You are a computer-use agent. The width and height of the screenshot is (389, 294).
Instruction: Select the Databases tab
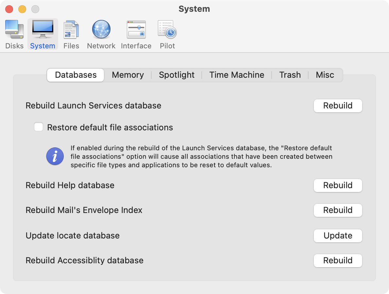pos(76,75)
